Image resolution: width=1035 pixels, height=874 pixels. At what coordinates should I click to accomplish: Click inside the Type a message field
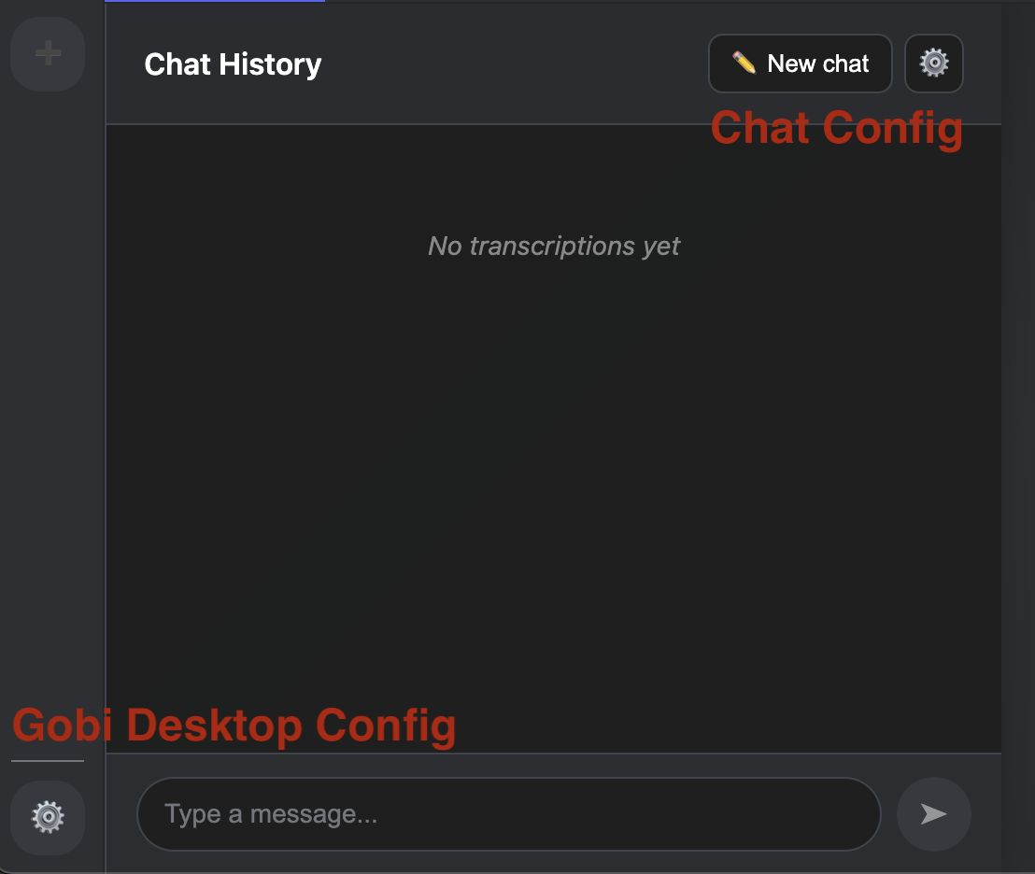pos(508,813)
